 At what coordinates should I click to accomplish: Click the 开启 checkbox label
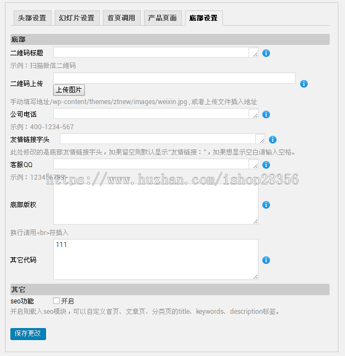(x=67, y=301)
